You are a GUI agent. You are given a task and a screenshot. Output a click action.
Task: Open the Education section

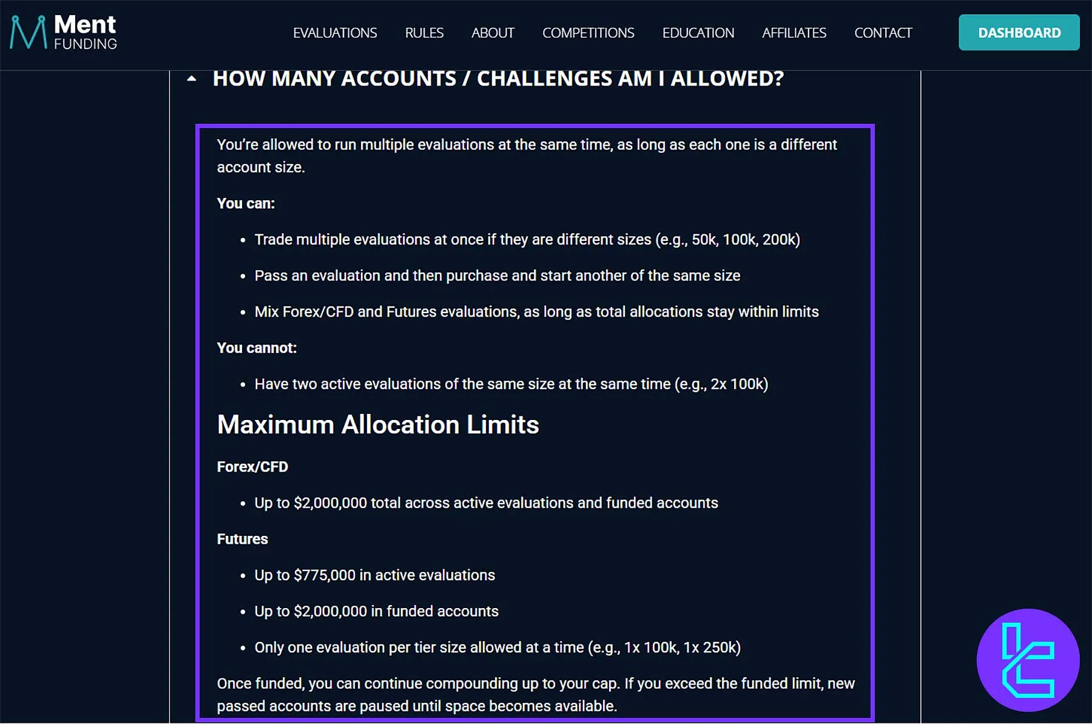coord(698,33)
